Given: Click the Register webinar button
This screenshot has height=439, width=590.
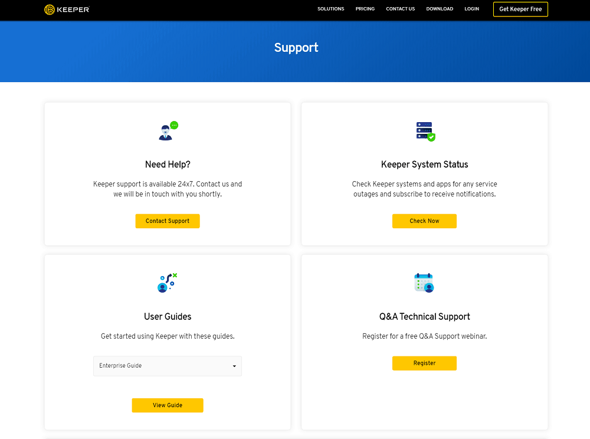Looking at the screenshot, I should pos(424,363).
